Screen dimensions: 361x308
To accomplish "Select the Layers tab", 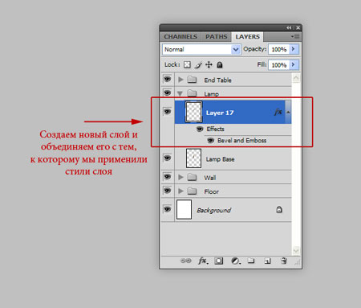I will pos(247,37).
